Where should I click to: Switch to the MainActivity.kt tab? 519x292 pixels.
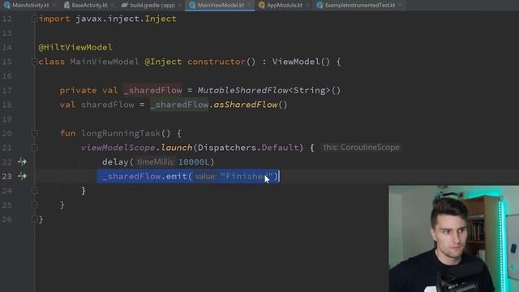(x=31, y=6)
